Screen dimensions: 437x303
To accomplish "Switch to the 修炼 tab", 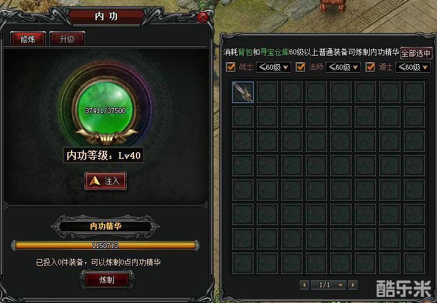I will pyautogui.click(x=28, y=39).
